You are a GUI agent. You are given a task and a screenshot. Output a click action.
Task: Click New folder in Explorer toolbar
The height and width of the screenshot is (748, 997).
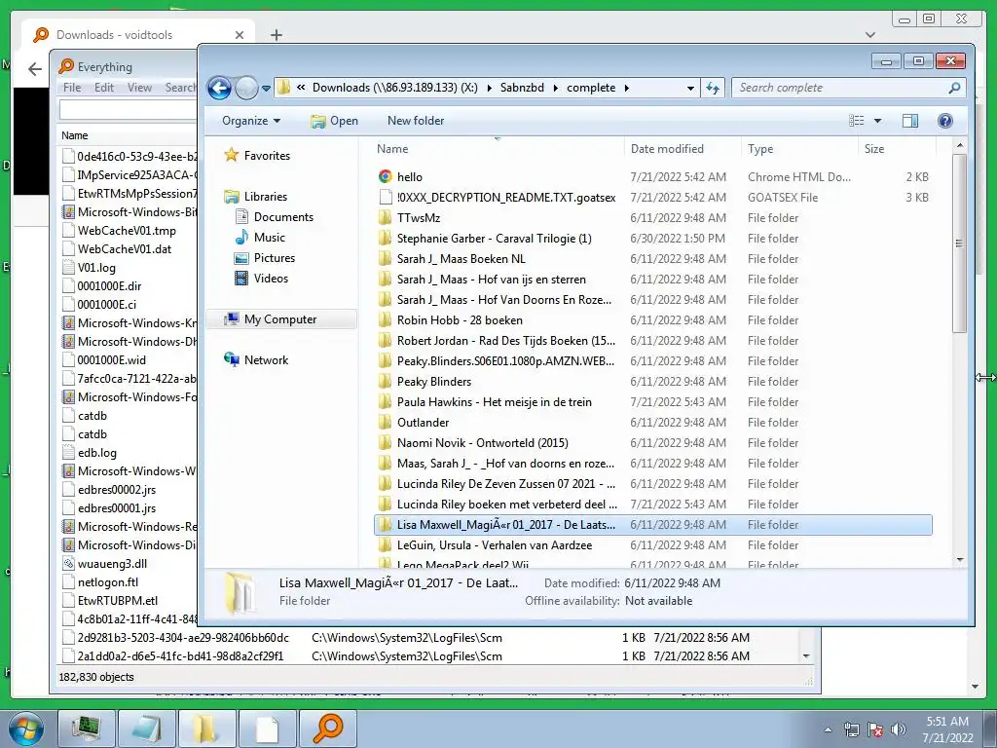point(416,121)
